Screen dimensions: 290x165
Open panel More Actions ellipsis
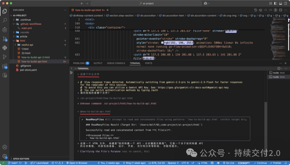(280, 63)
